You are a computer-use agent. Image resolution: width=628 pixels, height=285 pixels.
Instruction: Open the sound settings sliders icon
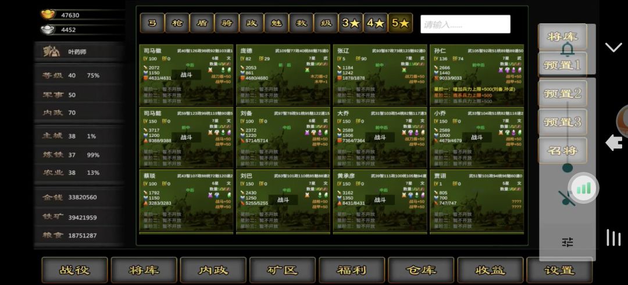[568, 242]
